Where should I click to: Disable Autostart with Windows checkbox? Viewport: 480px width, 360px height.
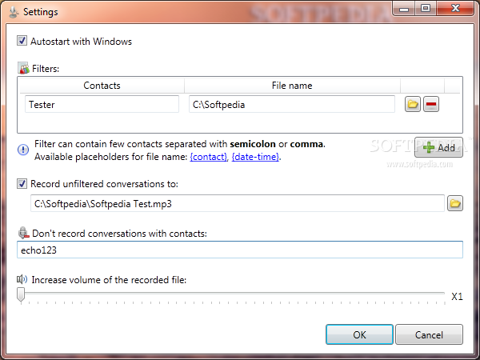pyautogui.click(x=22, y=41)
